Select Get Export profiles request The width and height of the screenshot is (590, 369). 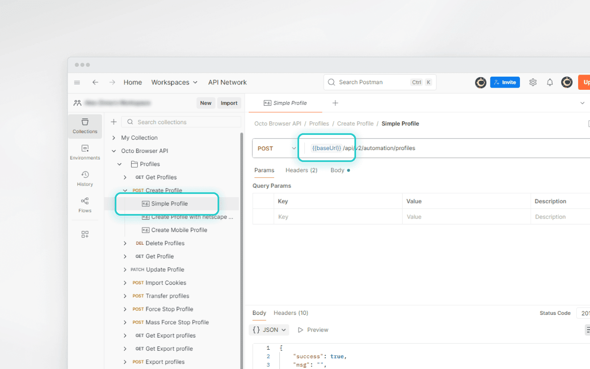click(170, 335)
